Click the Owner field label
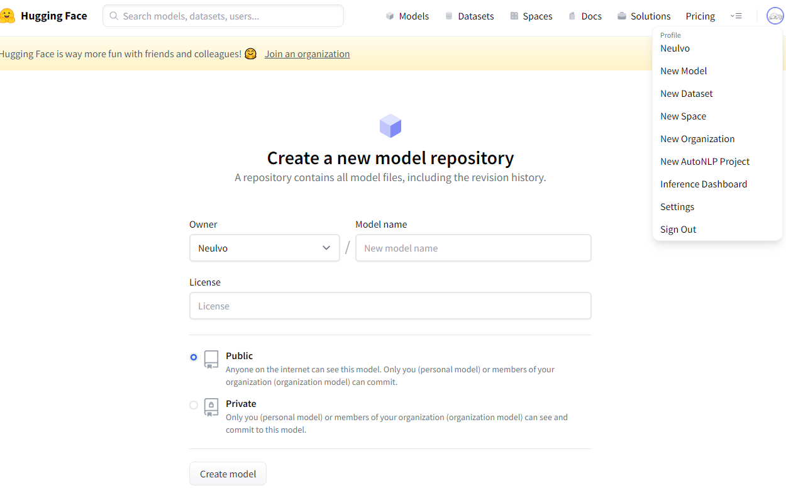This screenshot has width=786, height=500. click(x=203, y=225)
